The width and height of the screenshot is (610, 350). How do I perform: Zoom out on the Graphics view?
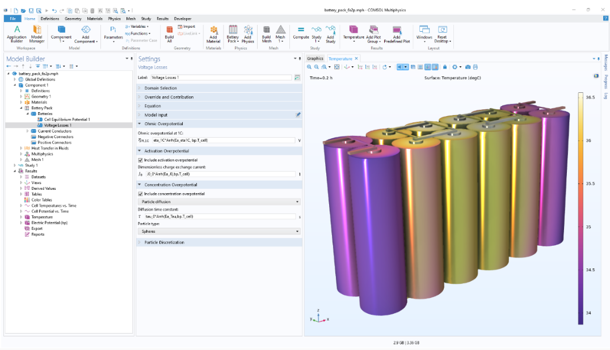316,67
